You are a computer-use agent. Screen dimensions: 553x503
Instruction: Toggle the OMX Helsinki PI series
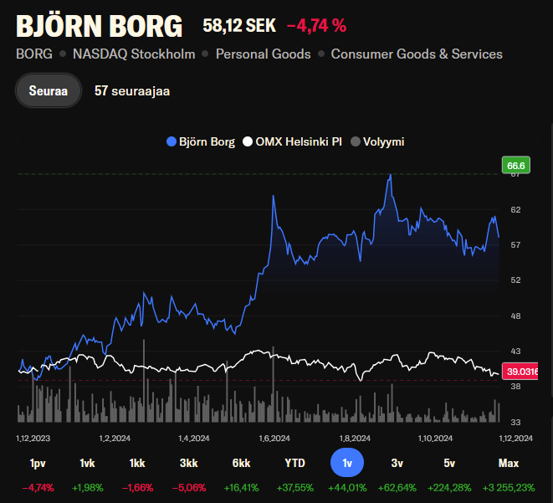(292, 141)
